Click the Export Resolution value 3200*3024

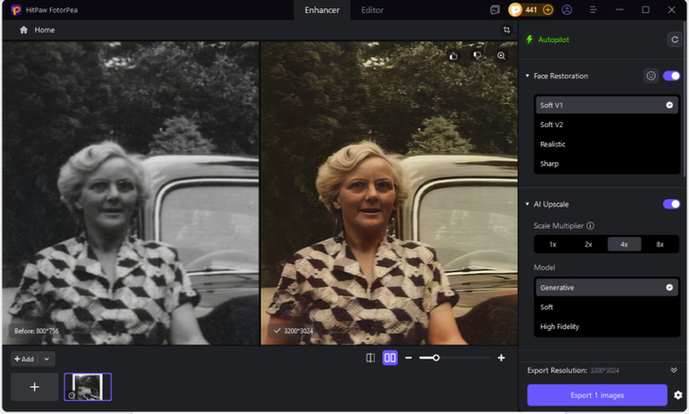tap(604, 371)
